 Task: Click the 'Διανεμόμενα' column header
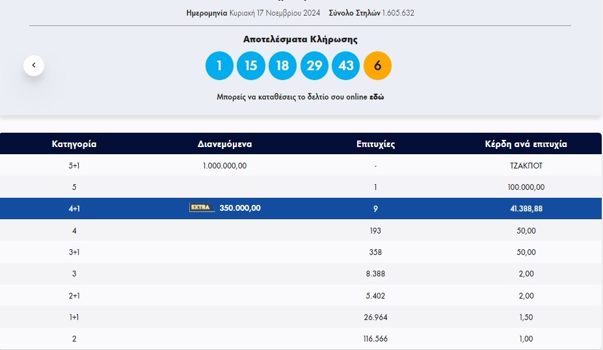pyautogui.click(x=224, y=144)
